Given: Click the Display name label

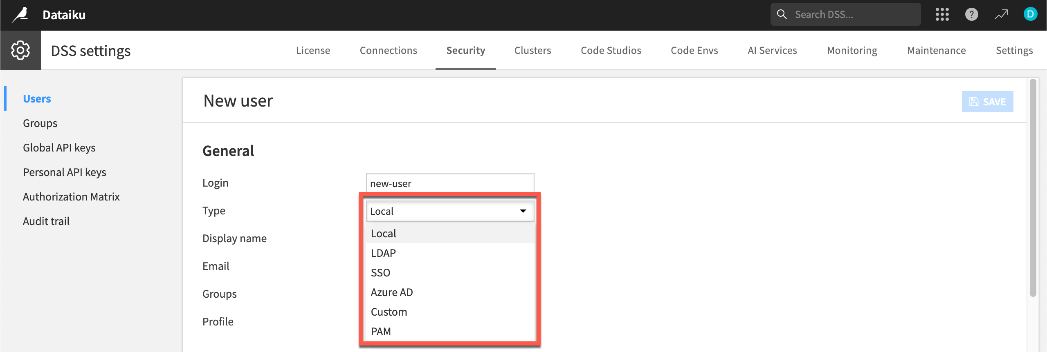Looking at the screenshot, I should pyautogui.click(x=234, y=238).
